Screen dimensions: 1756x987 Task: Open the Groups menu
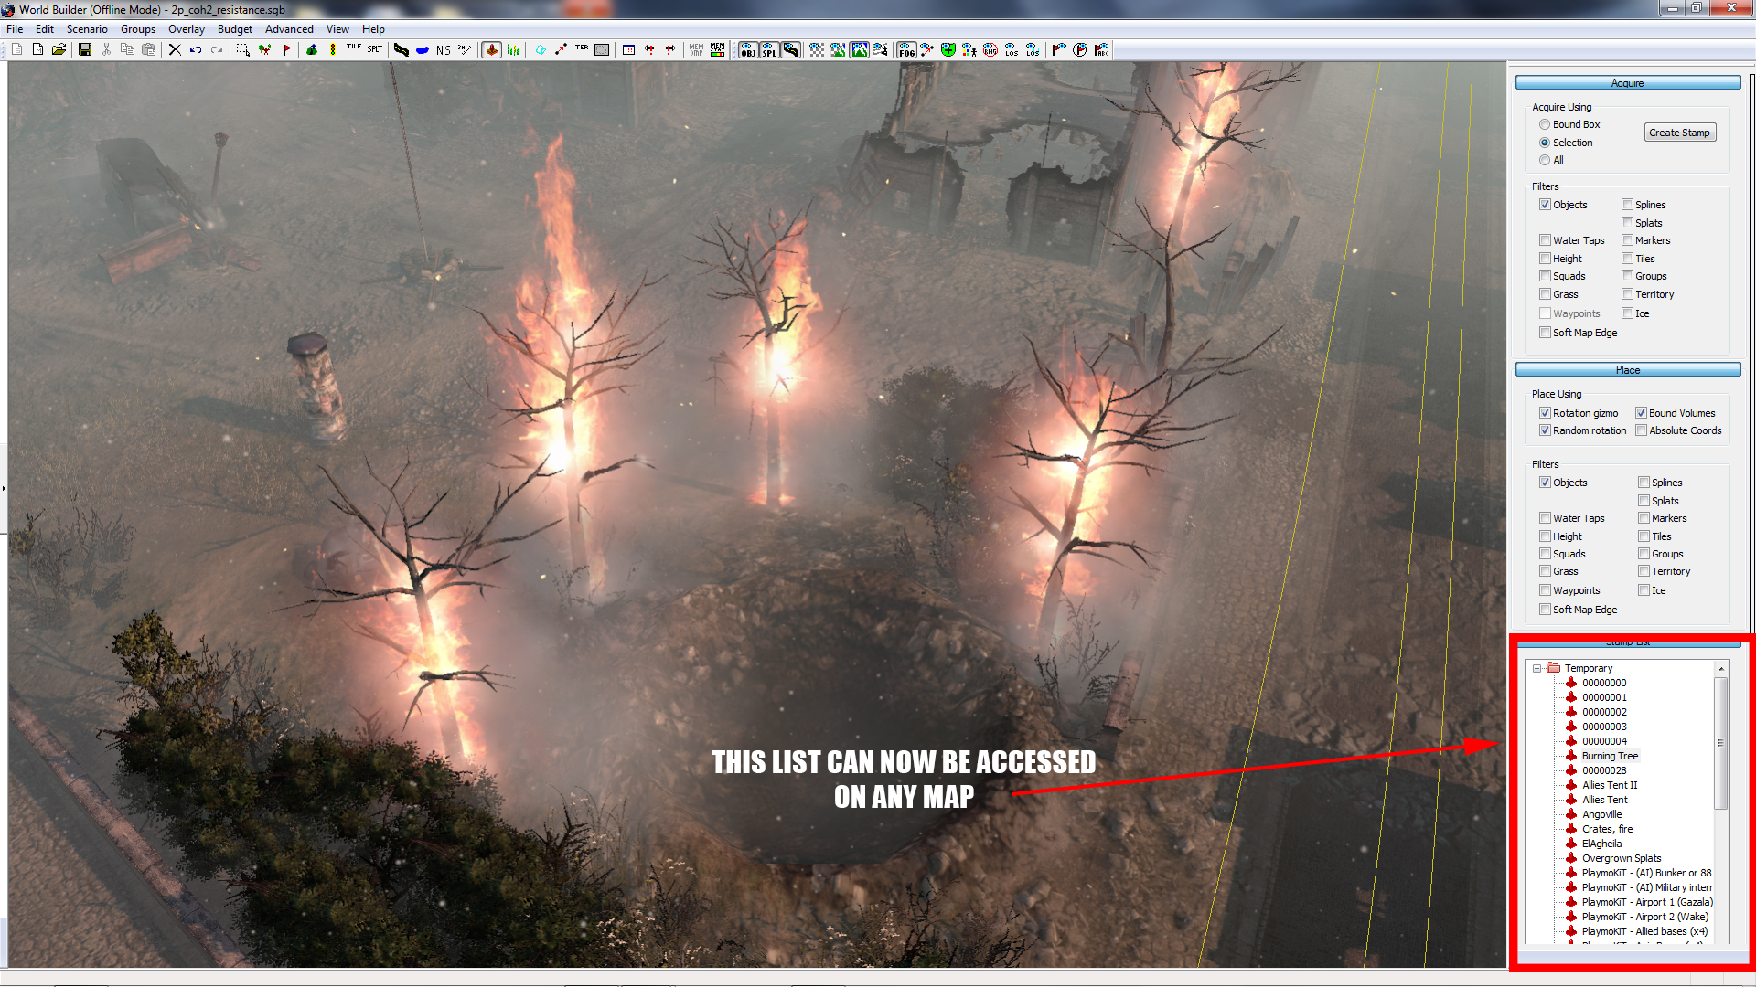click(x=138, y=29)
